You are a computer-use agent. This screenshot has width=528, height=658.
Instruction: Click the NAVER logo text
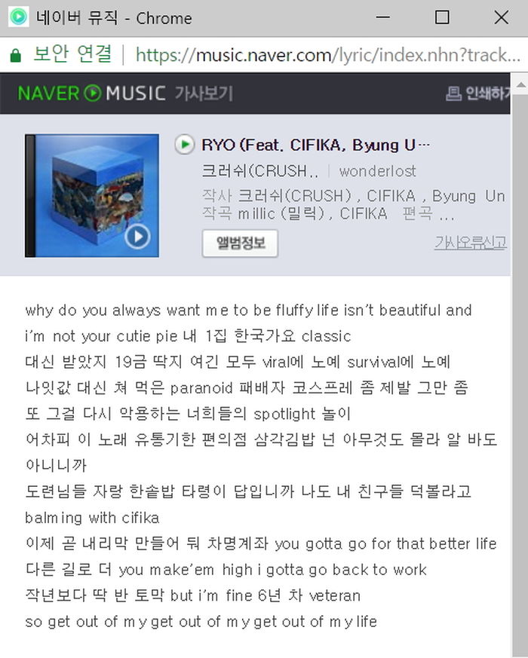(48, 93)
